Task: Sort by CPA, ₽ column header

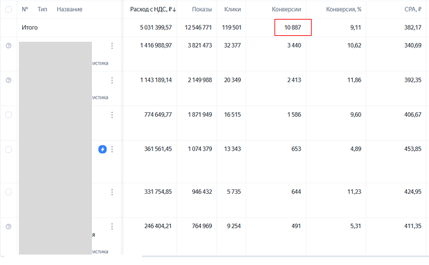Action: 413,9
